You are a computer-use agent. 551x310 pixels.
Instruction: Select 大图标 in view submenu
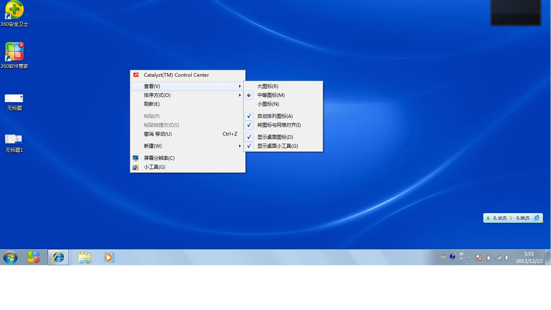[267, 86]
